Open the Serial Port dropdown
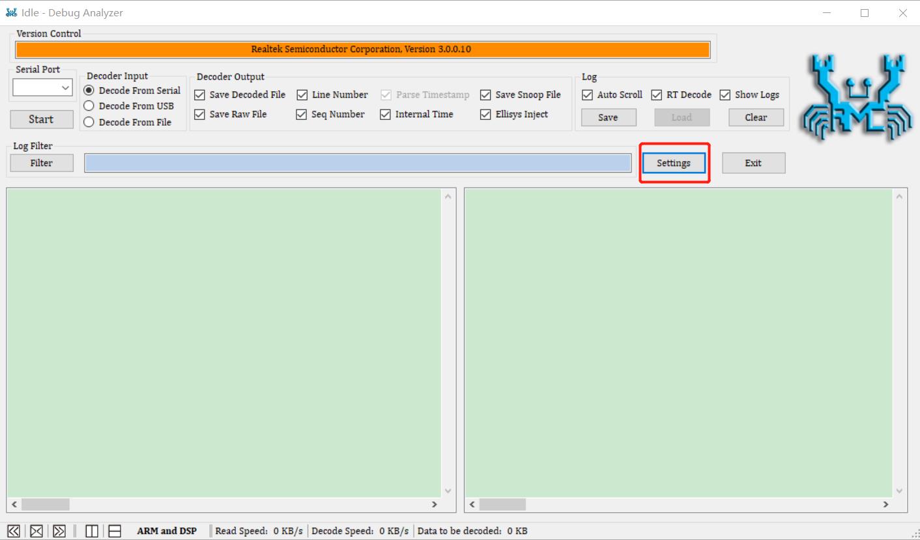This screenshot has width=920, height=540. 42,87
